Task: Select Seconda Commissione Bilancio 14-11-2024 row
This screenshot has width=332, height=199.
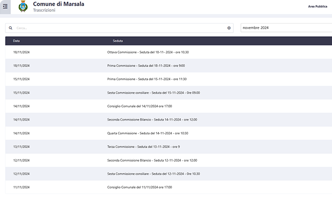Action: point(152,120)
